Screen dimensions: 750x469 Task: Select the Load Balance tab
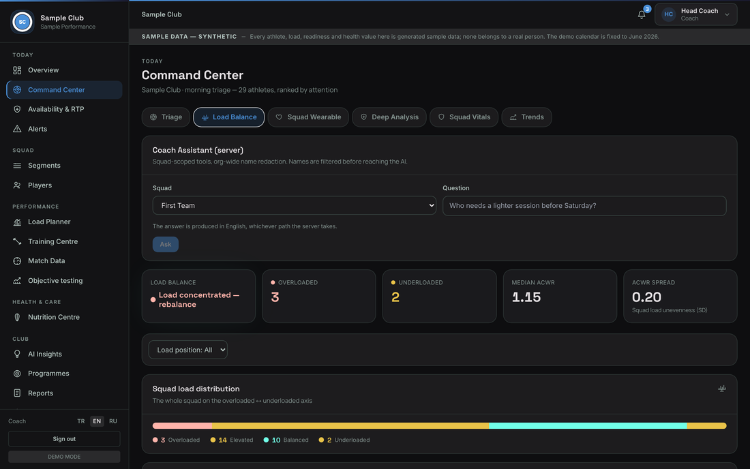tap(228, 117)
